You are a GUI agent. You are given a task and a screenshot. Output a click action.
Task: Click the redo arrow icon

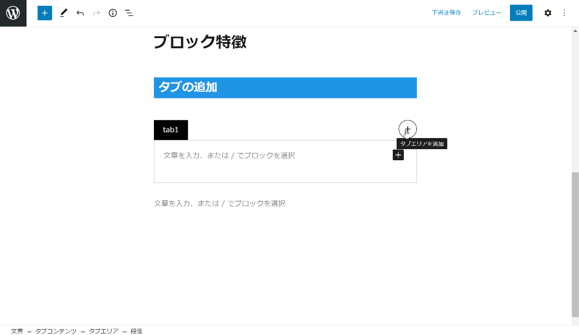point(96,13)
